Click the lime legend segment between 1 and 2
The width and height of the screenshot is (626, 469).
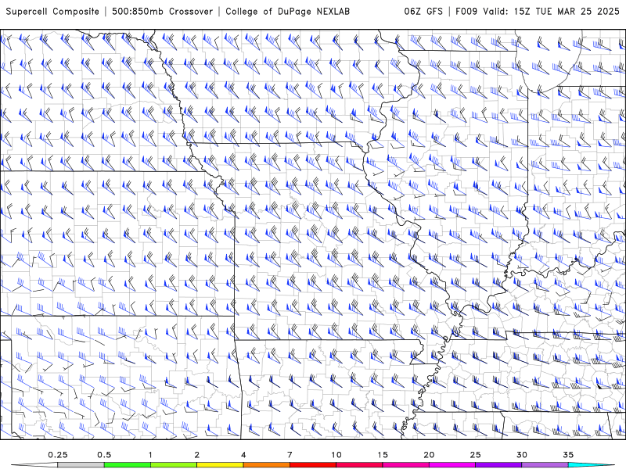[174, 465]
